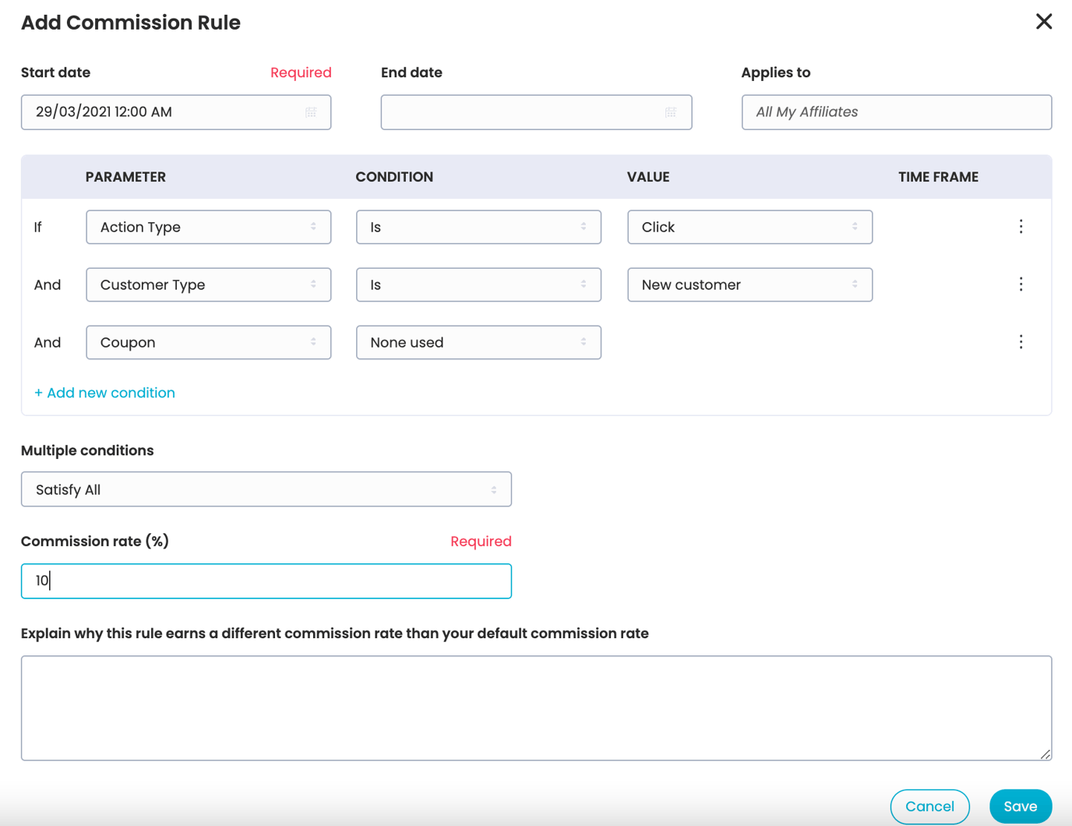This screenshot has width=1072, height=826.
Task: Click the Applies to affiliates field
Action: point(896,112)
